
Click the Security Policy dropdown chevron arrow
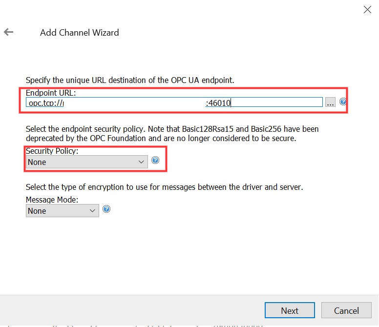click(x=141, y=162)
